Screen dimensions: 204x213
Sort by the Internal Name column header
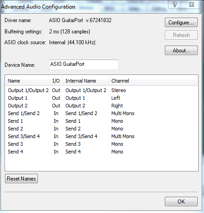(86, 81)
